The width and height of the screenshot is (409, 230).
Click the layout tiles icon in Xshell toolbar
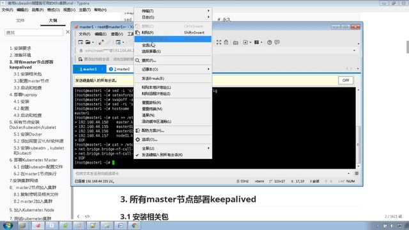tap(257, 42)
